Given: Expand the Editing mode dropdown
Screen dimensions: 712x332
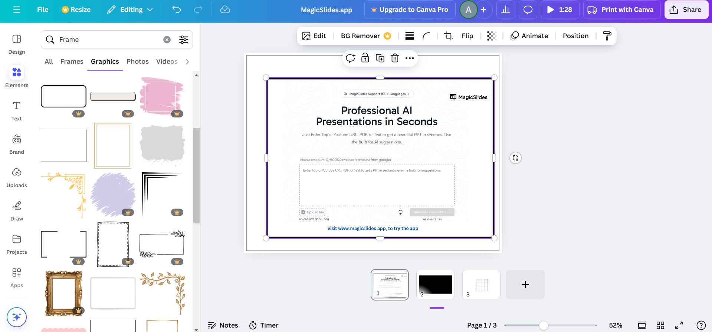Looking at the screenshot, I should tap(130, 10).
